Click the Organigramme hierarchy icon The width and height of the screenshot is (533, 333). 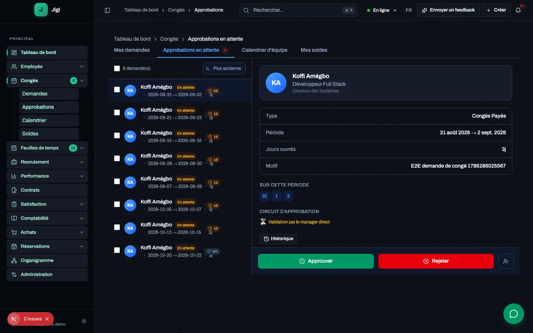pyautogui.click(x=14, y=260)
